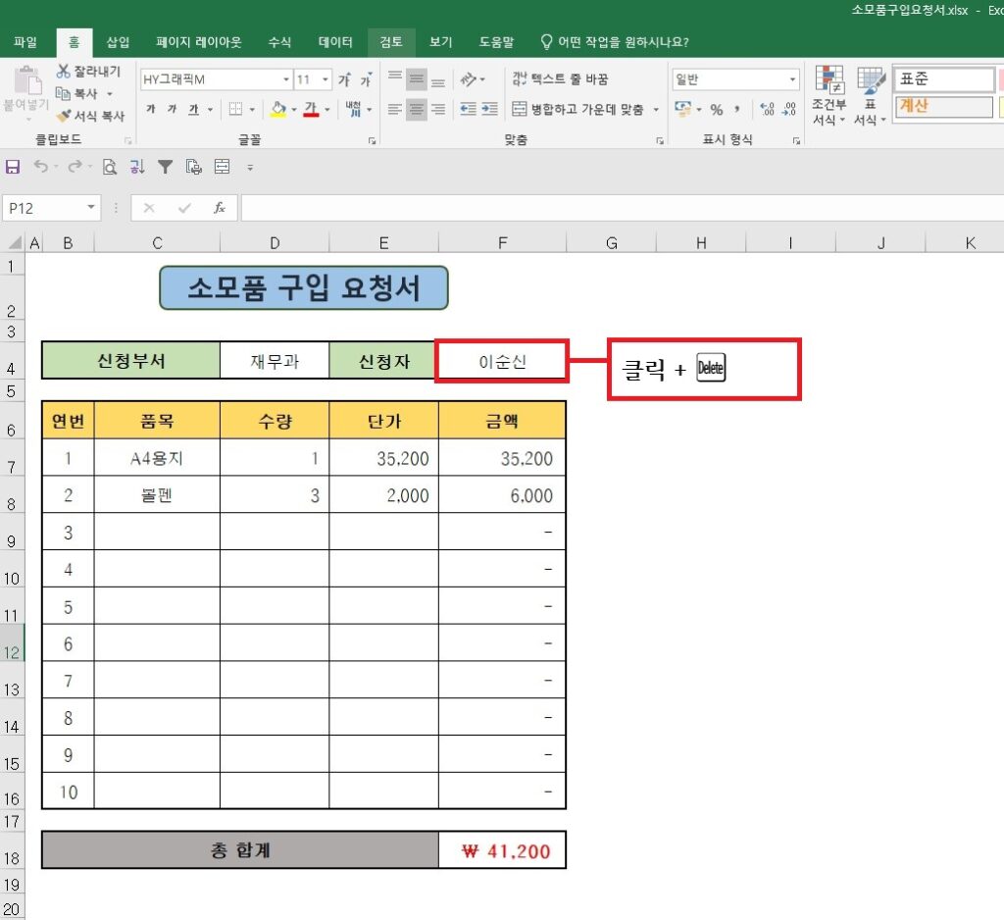This screenshot has width=1004, height=920.
Task: Click the text orientation icon
Action: tap(469, 79)
